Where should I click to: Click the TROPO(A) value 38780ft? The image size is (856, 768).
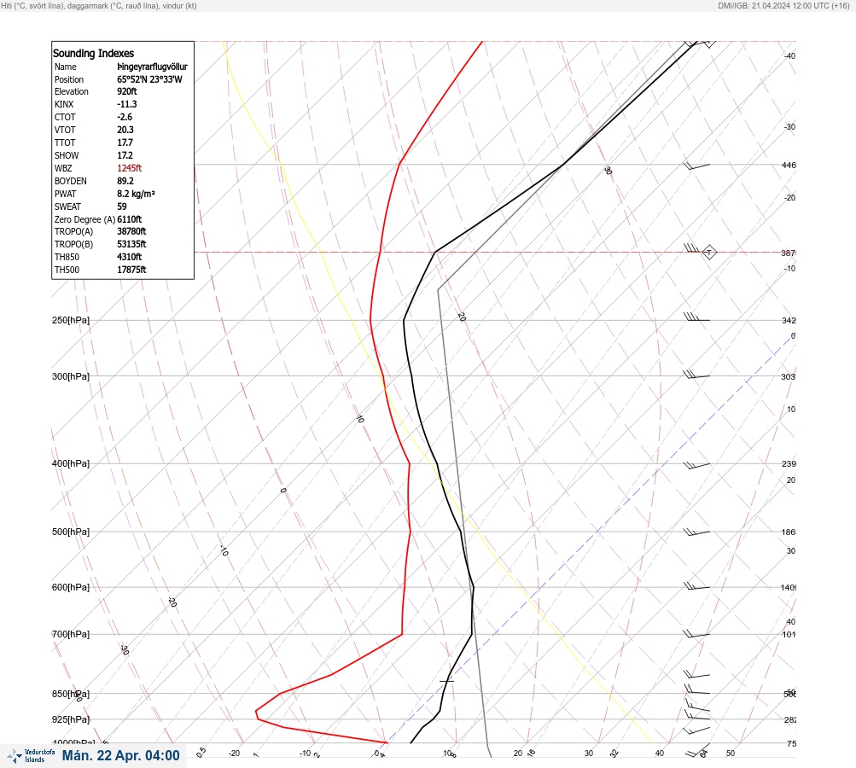[131, 231]
